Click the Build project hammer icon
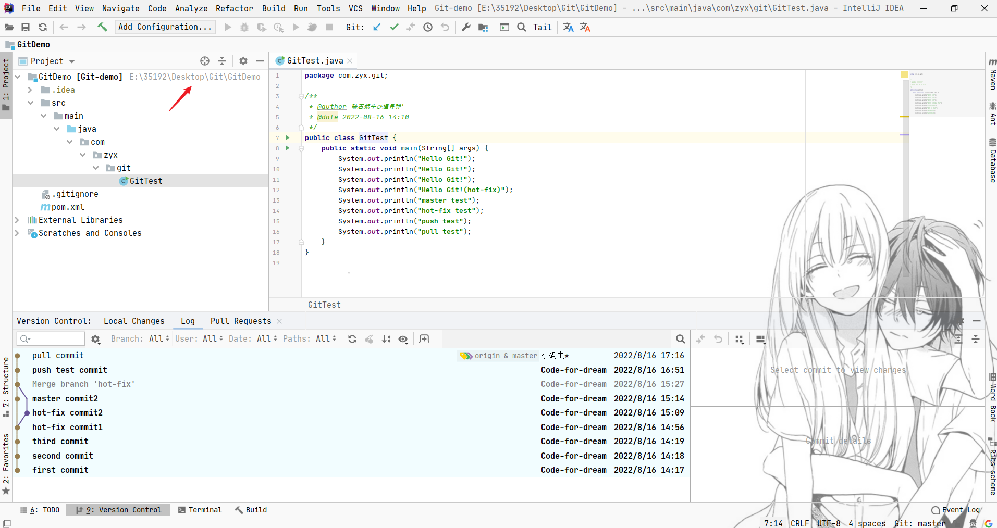The height and width of the screenshot is (528, 997). tap(102, 27)
